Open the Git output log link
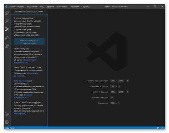 [26, 75]
